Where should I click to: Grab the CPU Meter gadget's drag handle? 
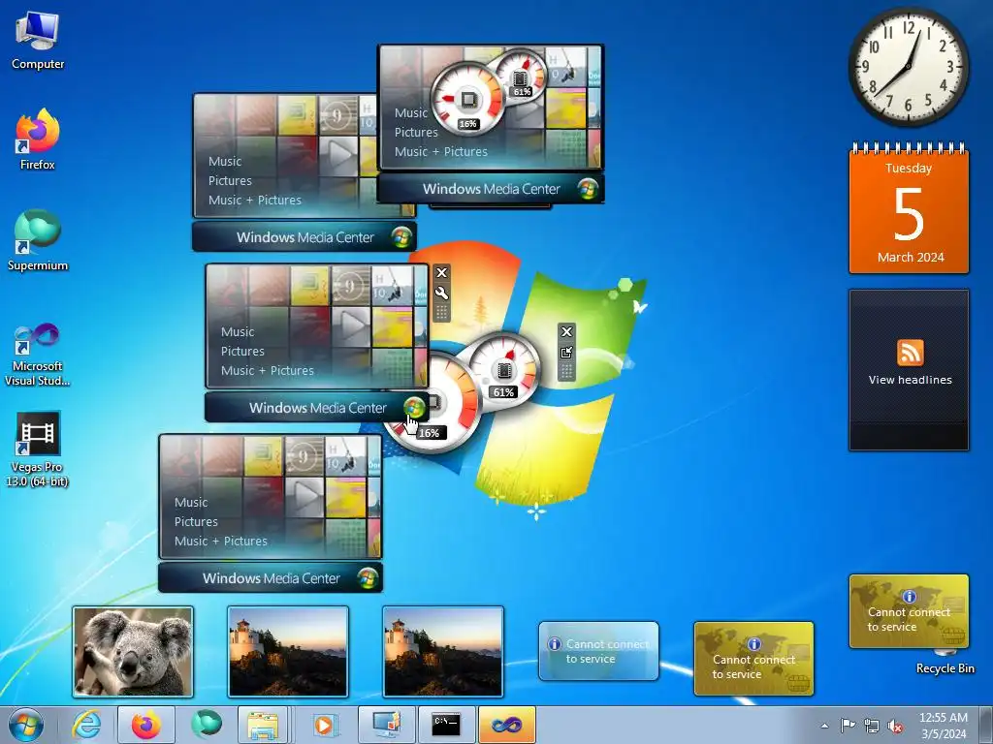pyautogui.click(x=566, y=372)
